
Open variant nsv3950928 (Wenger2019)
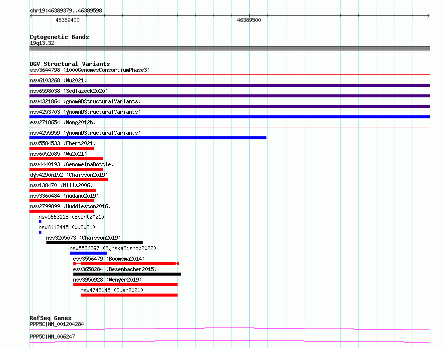(x=107, y=280)
